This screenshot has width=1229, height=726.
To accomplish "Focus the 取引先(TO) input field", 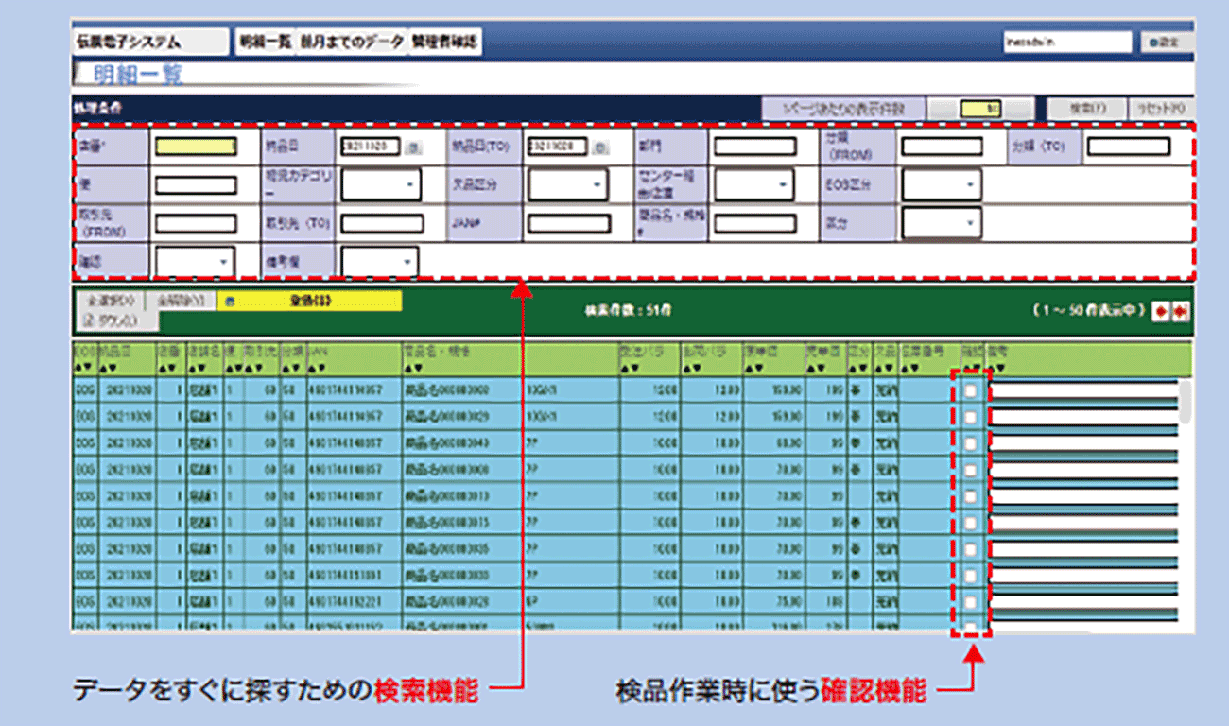I will [x=381, y=223].
